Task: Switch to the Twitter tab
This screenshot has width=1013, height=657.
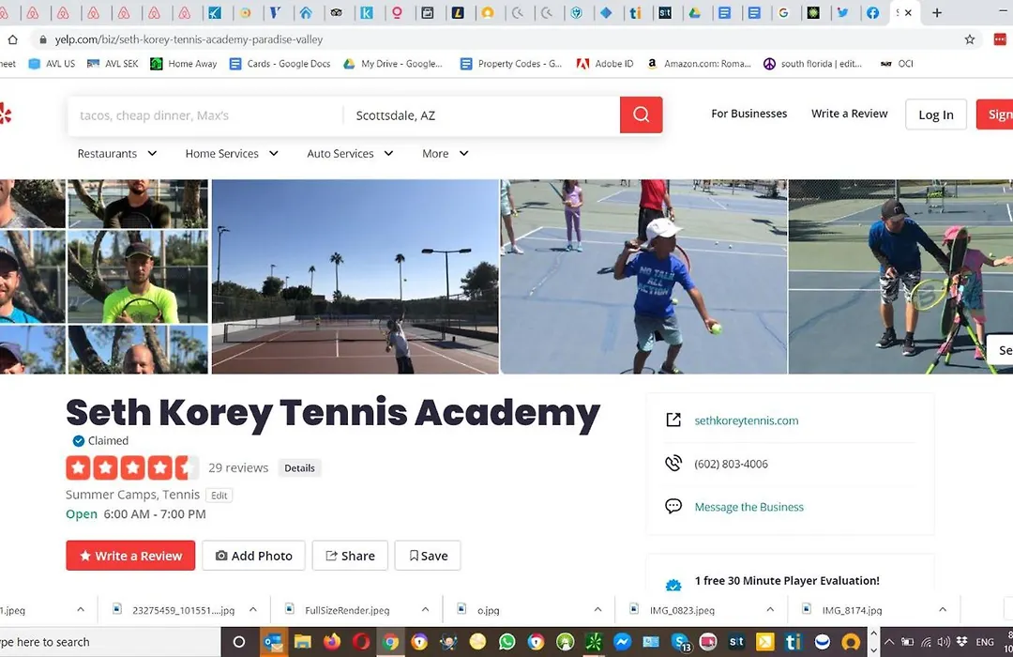Action: click(842, 12)
